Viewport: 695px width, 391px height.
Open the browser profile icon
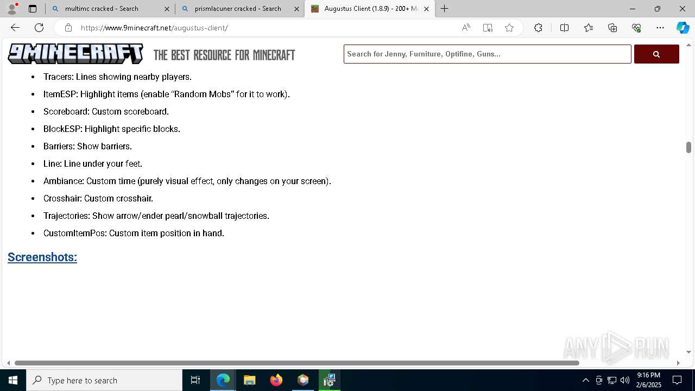click(12, 9)
